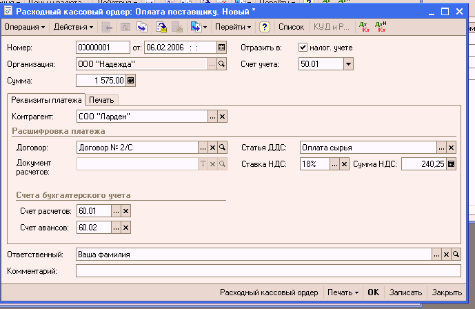475x309 pixels.
Task: Open calculator for Сумма НДС field
Action: (x=452, y=164)
